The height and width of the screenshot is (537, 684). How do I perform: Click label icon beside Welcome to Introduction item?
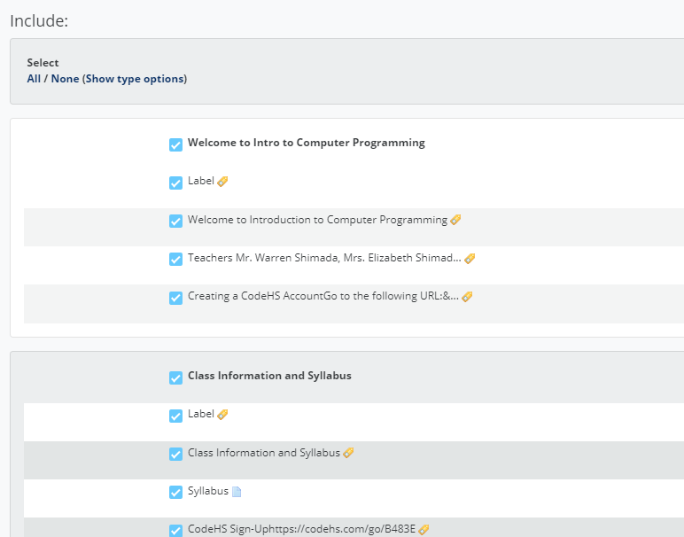pyautogui.click(x=455, y=220)
